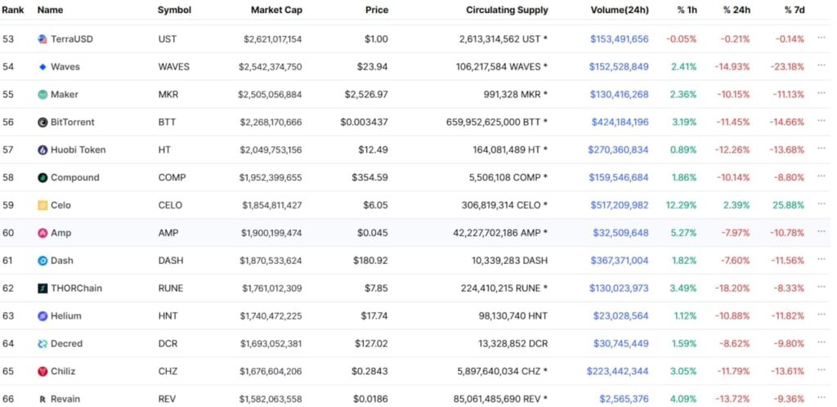Viewport: 837px width, 407px height.
Task: Sort table by Market Cap column header
Action: 276,11
